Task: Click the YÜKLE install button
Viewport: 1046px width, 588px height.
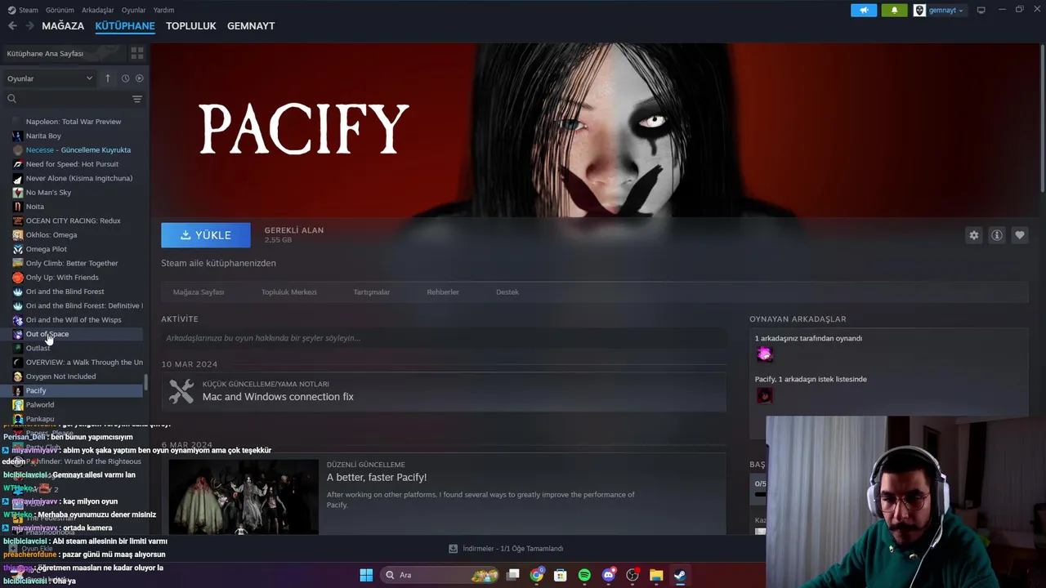Action: coord(206,235)
